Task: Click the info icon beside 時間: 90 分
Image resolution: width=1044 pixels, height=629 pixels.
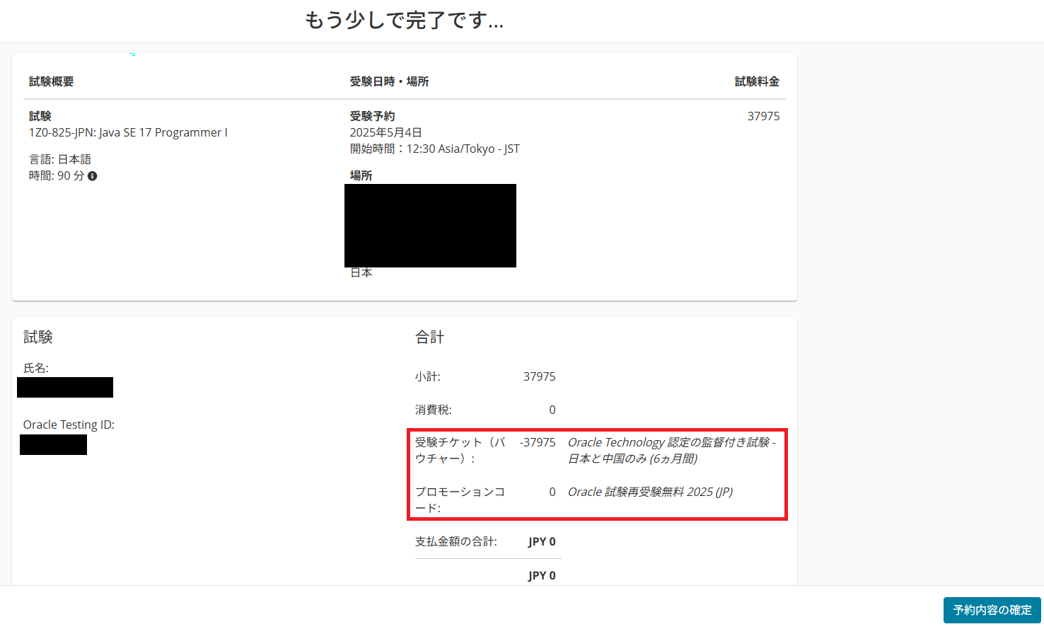Action: coord(92,176)
